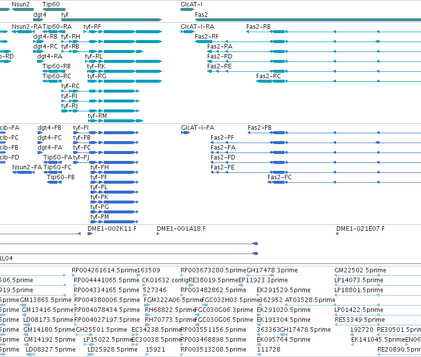The width and height of the screenshot is (421, 357).
Task: Select transcript Tip60-RC
Action: tap(57, 76)
